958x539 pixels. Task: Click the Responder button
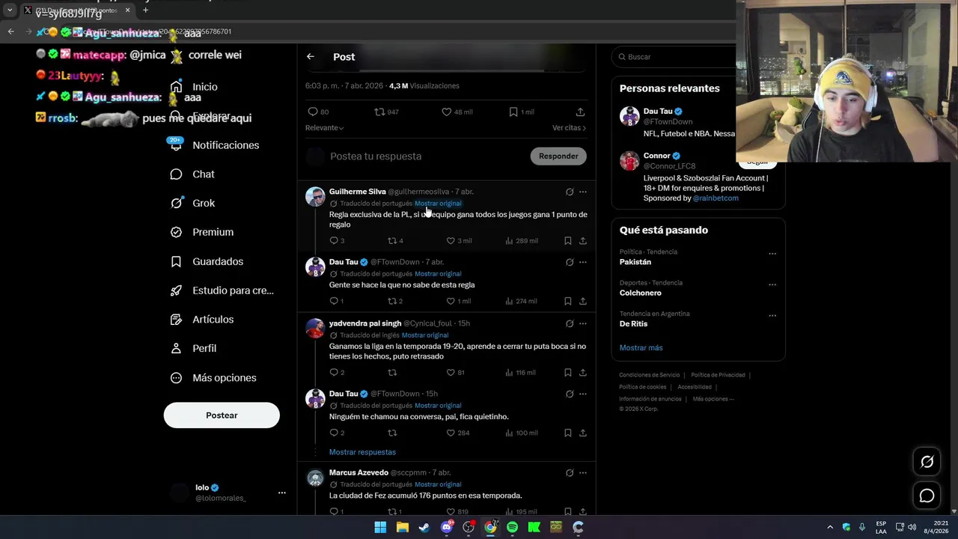tap(558, 156)
